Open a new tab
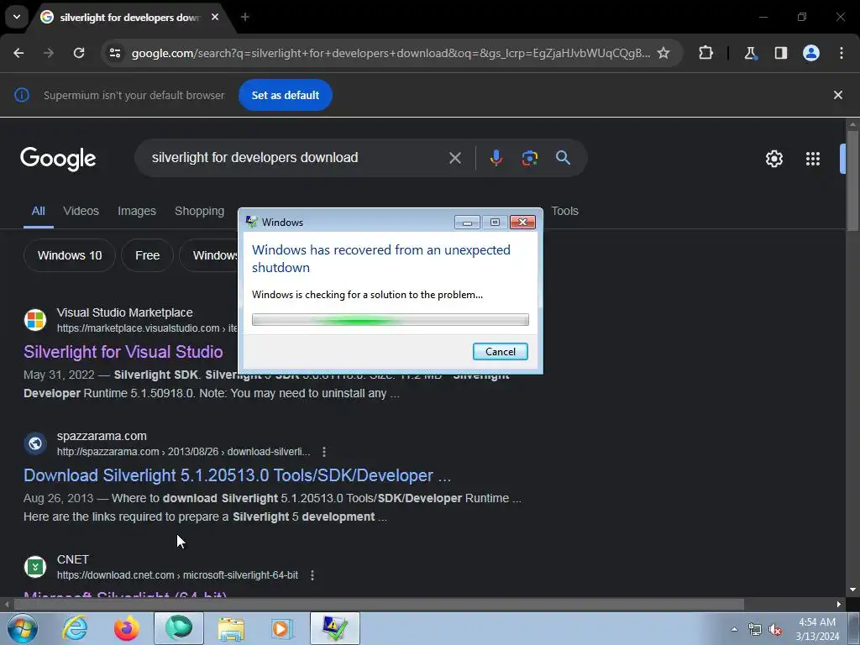The width and height of the screenshot is (860, 645). click(245, 17)
